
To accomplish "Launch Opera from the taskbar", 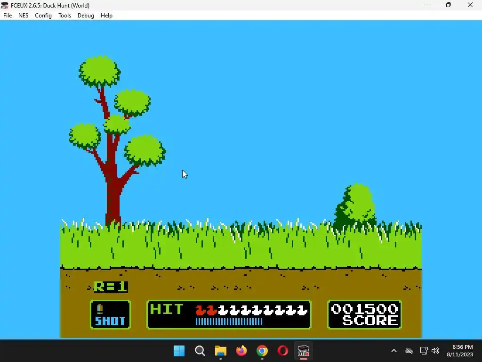I will point(283,351).
